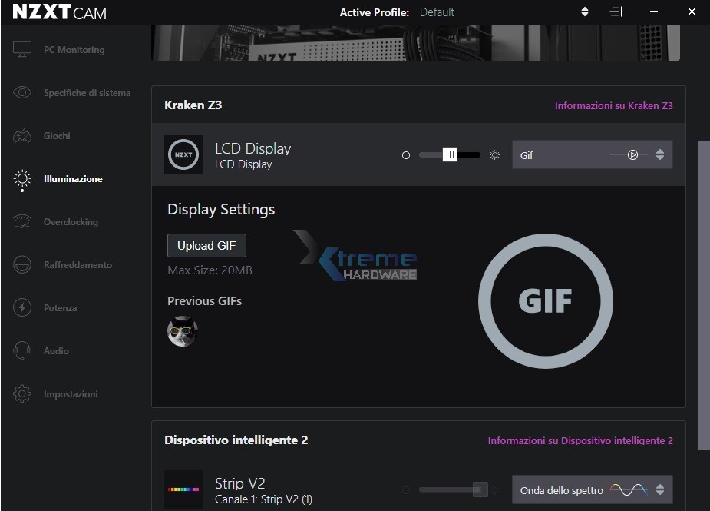The width and height of the screenshot is (710, 511).
Task: Open the Onda dello spettro effect dropdown
Action: coord(592,489)
